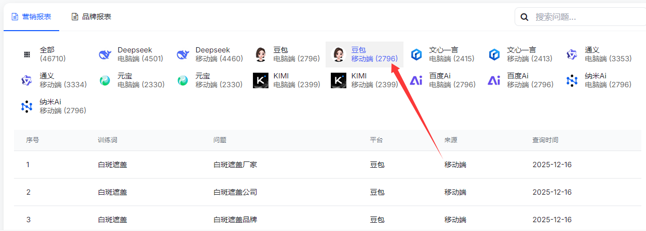
Task: Choose the KIMI 电脑端 logo icon
Action: (261, 80)
